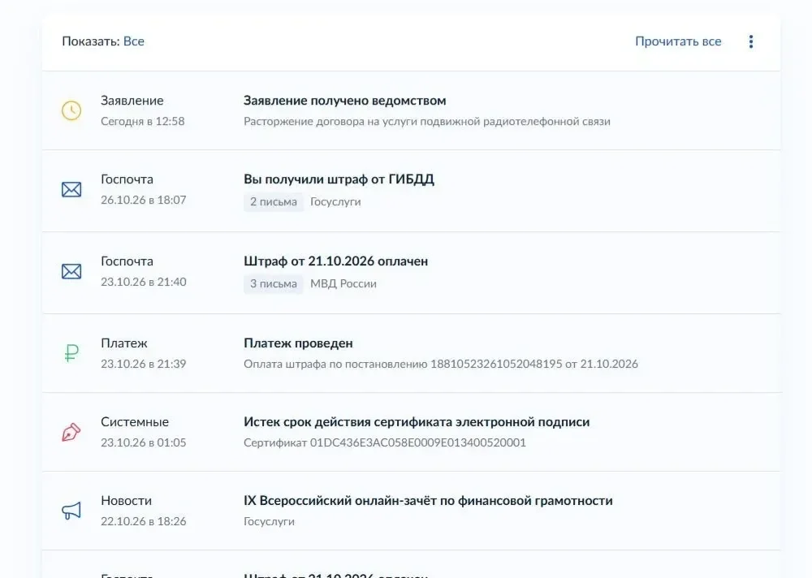
Task: Click the 23.10.26 в 01:05 timestamp
Action: [x=144, y=442]
